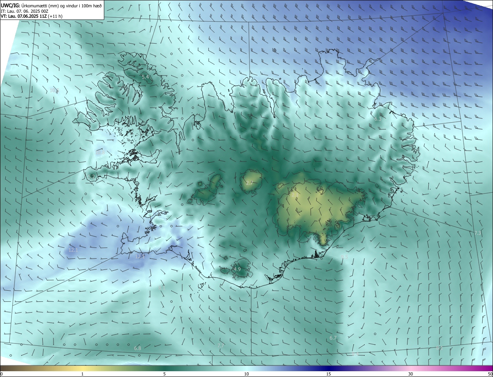Click the 5 tick on the color scale
493x377 pixels.
point(164,374)
